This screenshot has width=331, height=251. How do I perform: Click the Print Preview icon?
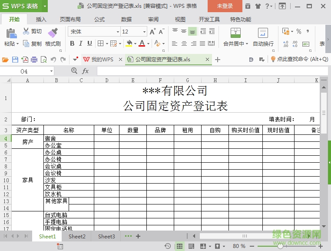[x=43, y=60]
